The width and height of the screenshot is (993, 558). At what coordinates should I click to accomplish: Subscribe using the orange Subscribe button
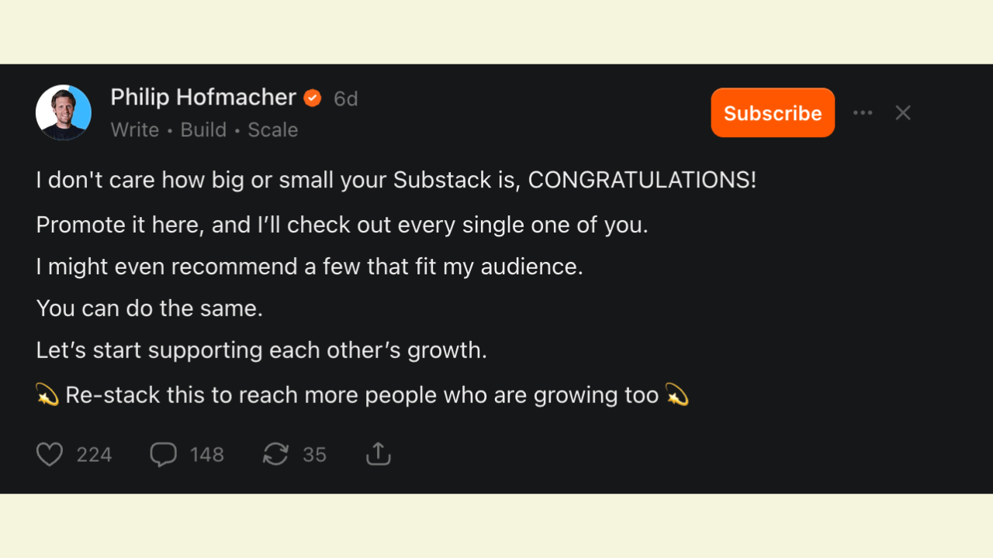773,113
